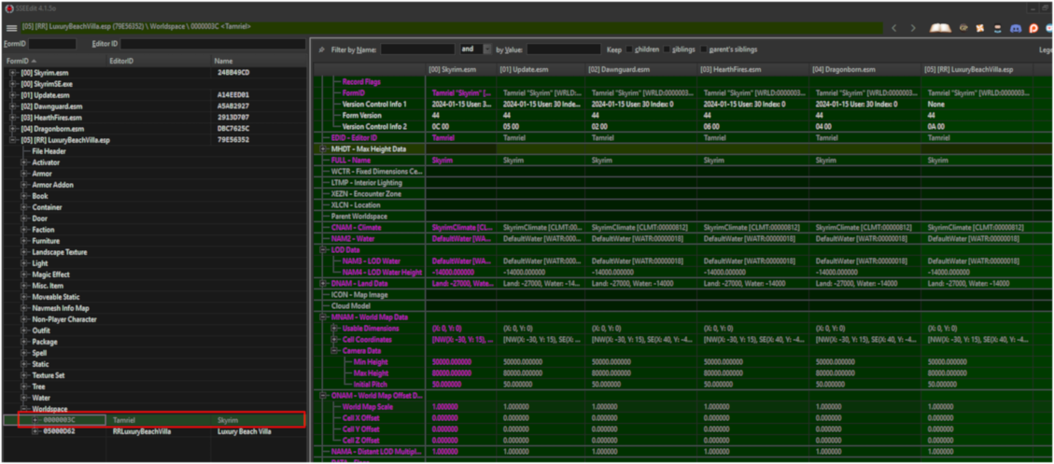This screenshot has height=464, width=1054.
Task: Expand the 0000003C Tamriel worldspace record
Action: pyautogui.click(x=35, y=419)
